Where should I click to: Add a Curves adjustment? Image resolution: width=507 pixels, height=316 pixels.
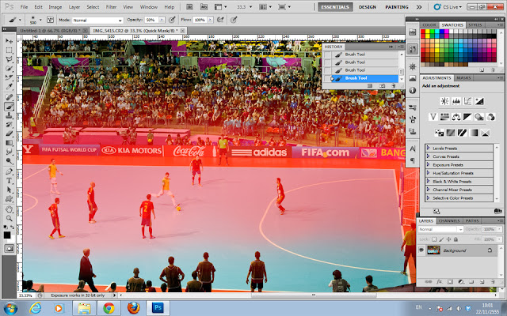point(467,101)
